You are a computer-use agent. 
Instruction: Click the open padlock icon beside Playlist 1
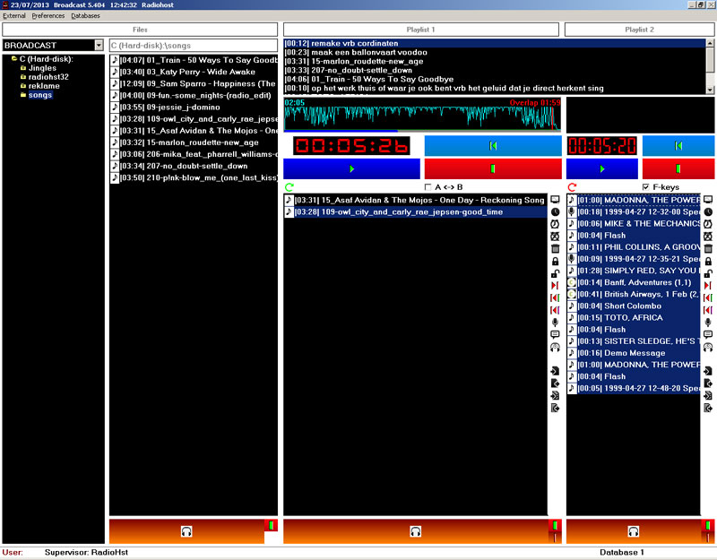pos(555,273)
